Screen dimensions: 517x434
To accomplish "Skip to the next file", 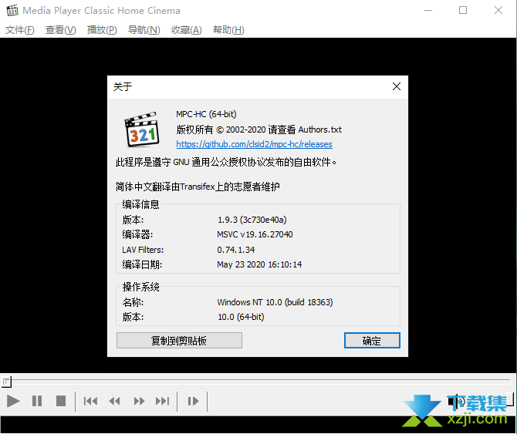I will [x=163, y=401].
